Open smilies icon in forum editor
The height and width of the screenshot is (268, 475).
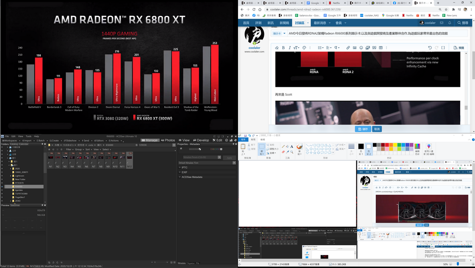(361, 48)
